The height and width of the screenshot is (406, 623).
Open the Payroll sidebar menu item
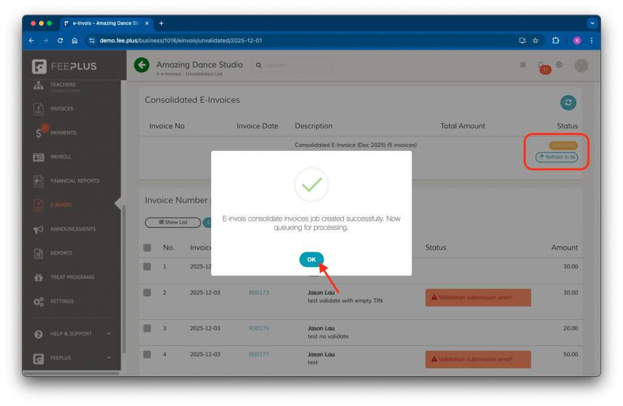click(61, 157)
